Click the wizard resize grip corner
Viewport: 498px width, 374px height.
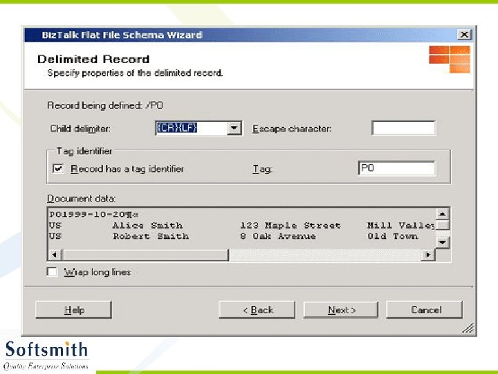click(468, 328)
